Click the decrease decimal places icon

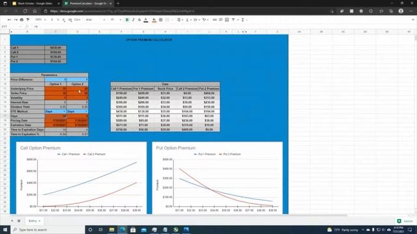pos(64,20)
